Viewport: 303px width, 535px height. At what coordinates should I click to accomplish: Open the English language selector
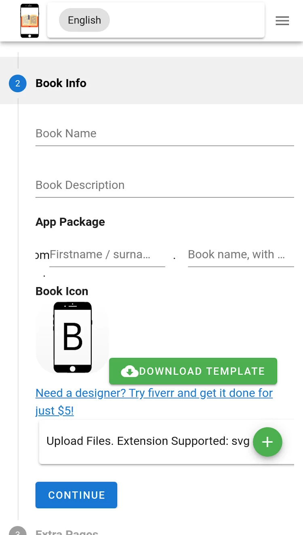point(84,20)
